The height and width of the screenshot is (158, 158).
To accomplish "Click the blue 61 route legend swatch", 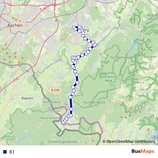I will coord(5,152).
